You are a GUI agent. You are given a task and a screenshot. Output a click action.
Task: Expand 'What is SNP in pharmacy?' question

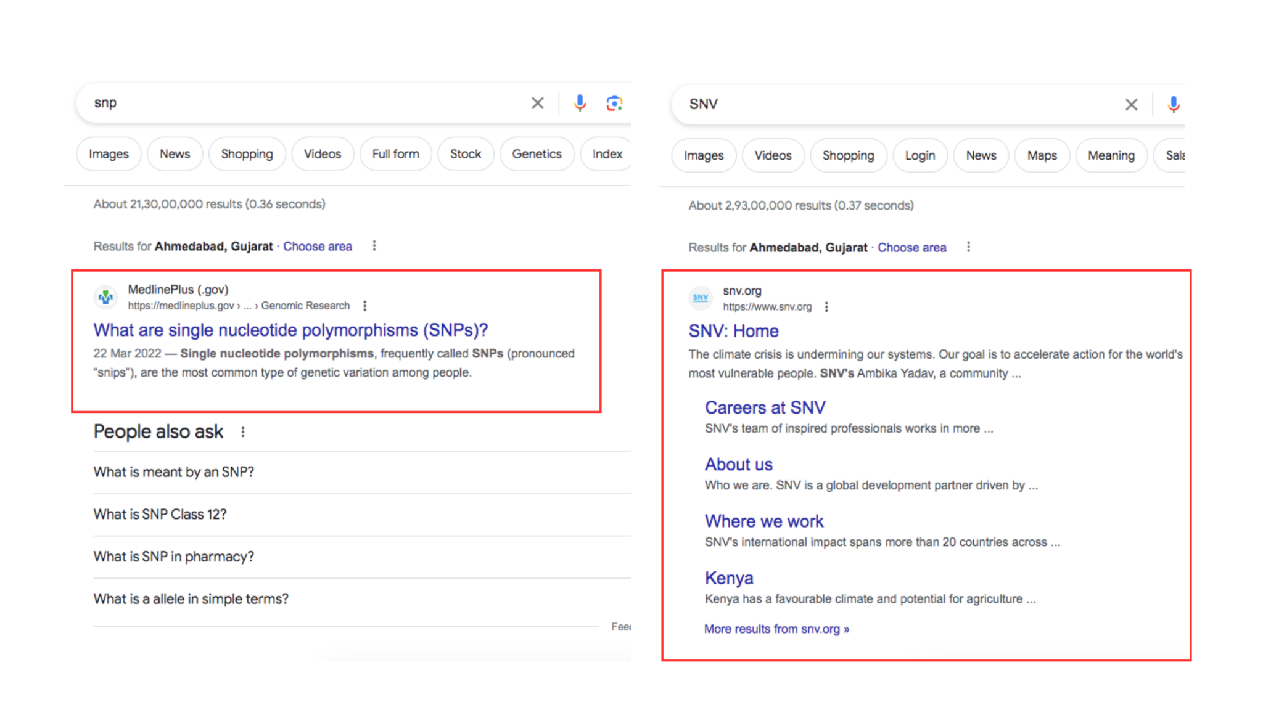[174, 557]
